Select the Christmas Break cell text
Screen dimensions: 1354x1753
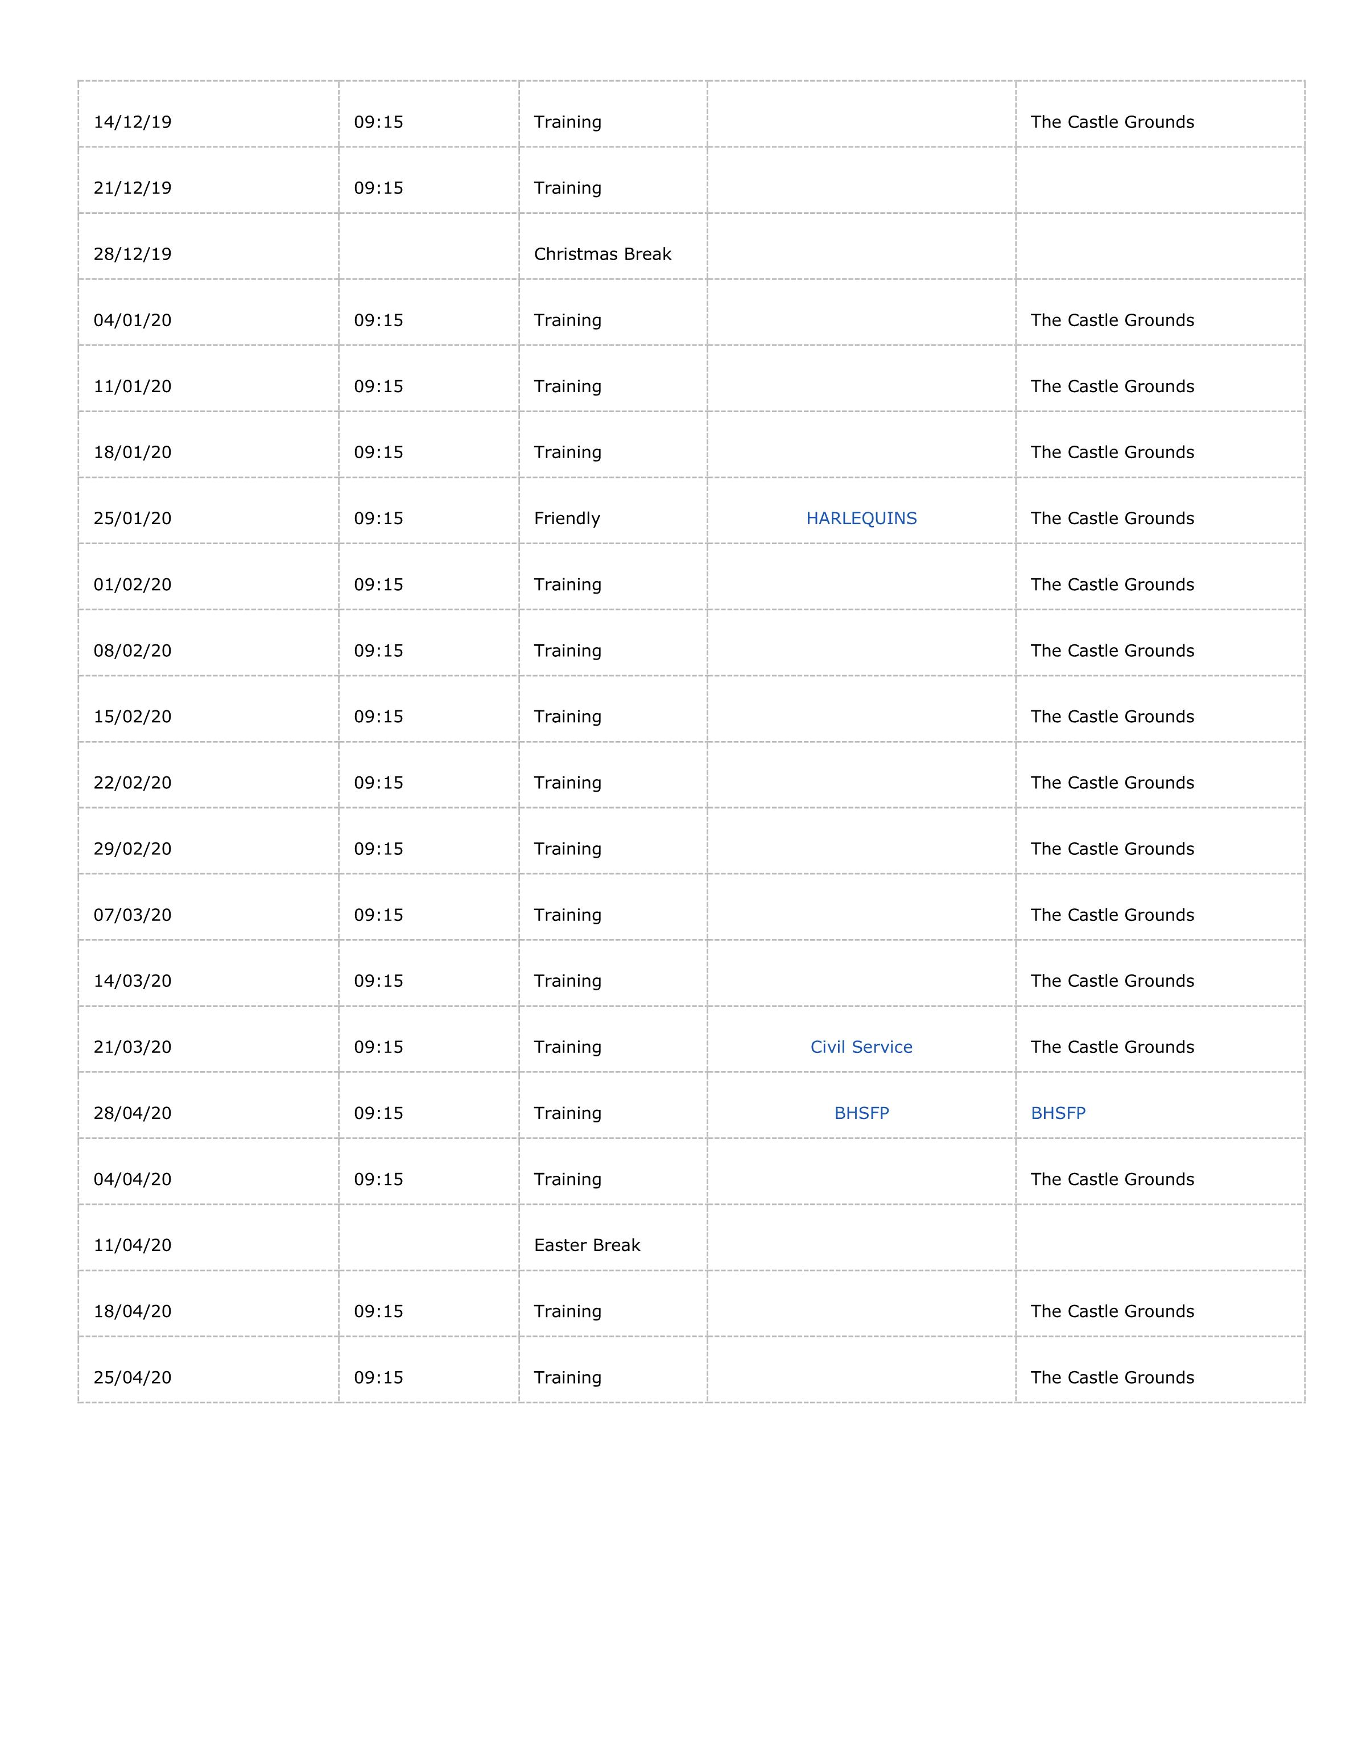coord(601,254)
